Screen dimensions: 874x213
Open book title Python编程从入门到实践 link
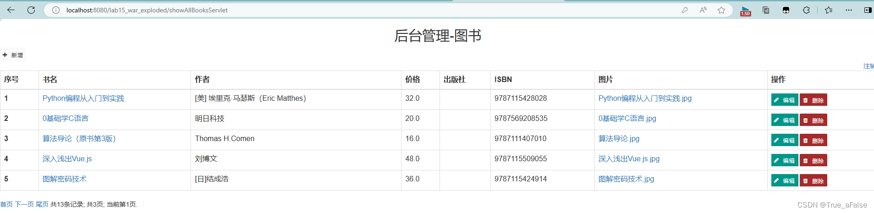click(x=83, y=98)
